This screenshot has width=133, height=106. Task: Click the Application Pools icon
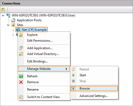13,20
